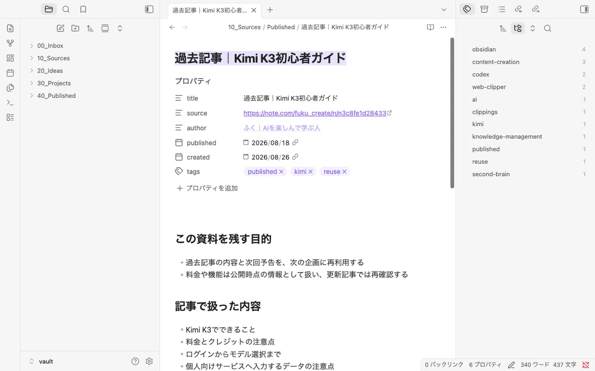Toggle the left sidebar
This screenshot has height=371, width=595.
coord(149,9)
